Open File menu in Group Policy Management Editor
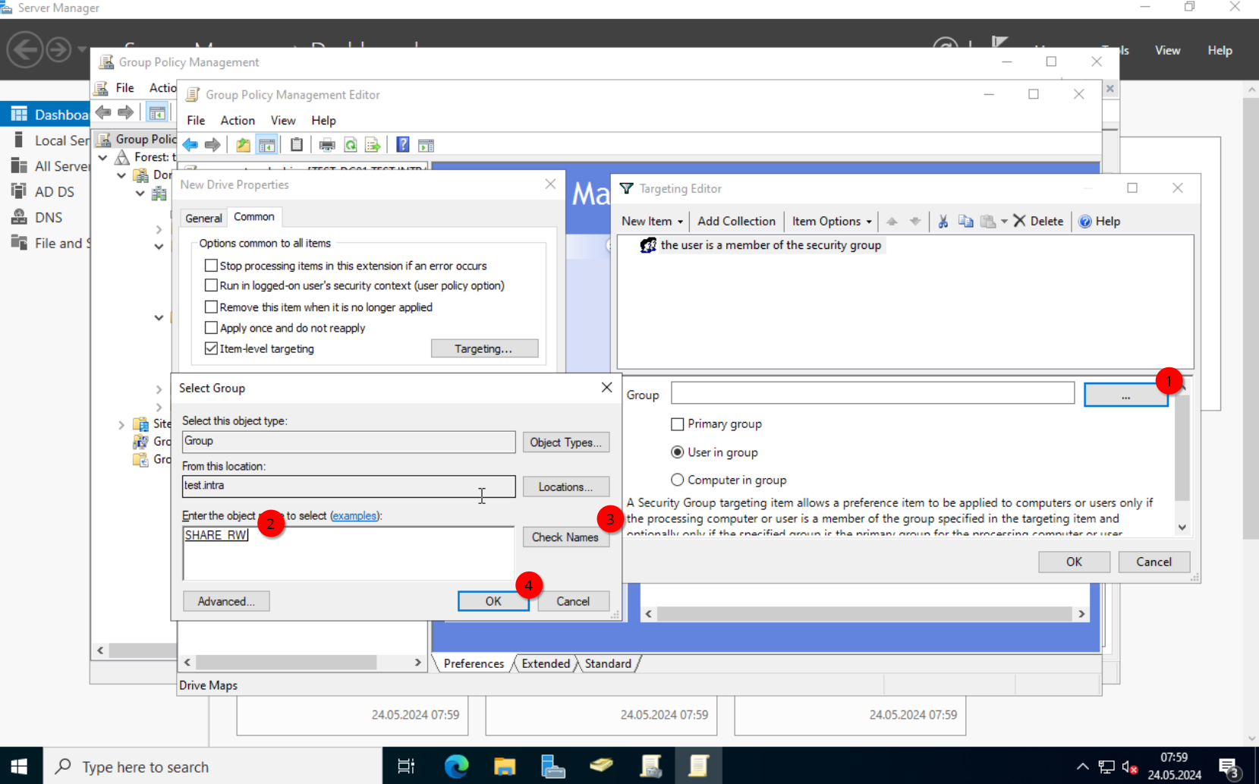 click(x=196, y=120)
